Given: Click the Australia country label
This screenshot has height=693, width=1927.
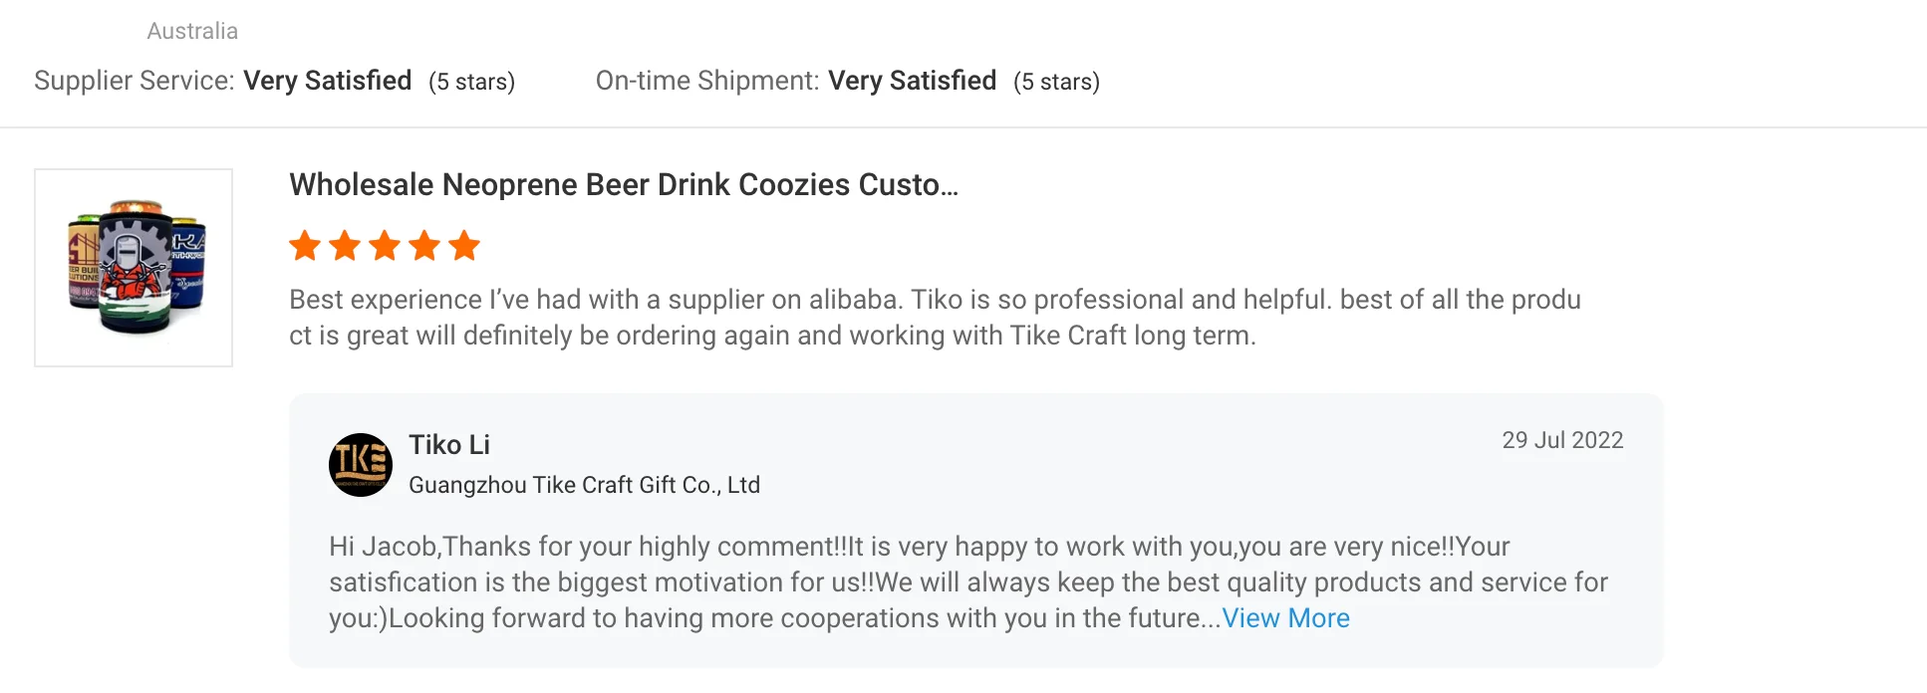Looking at the screenshot, I should (x=192, y=31).
